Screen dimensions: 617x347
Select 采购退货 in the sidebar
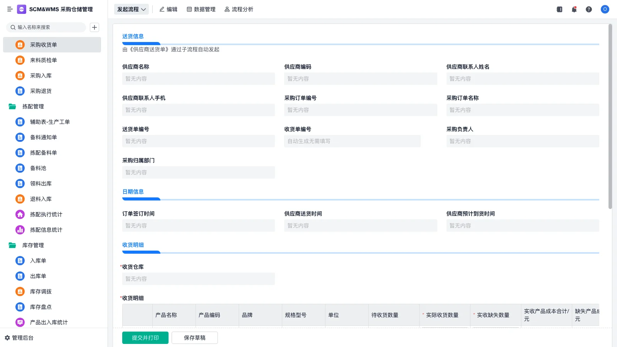tap(52, 91)
